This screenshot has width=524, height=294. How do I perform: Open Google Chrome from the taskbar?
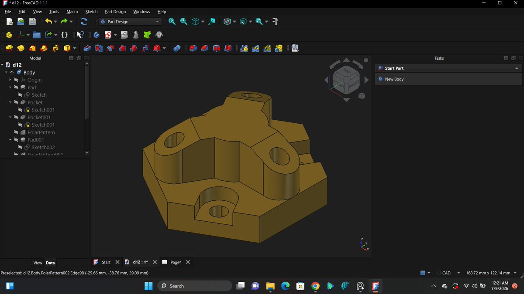(x=315, y=286)
